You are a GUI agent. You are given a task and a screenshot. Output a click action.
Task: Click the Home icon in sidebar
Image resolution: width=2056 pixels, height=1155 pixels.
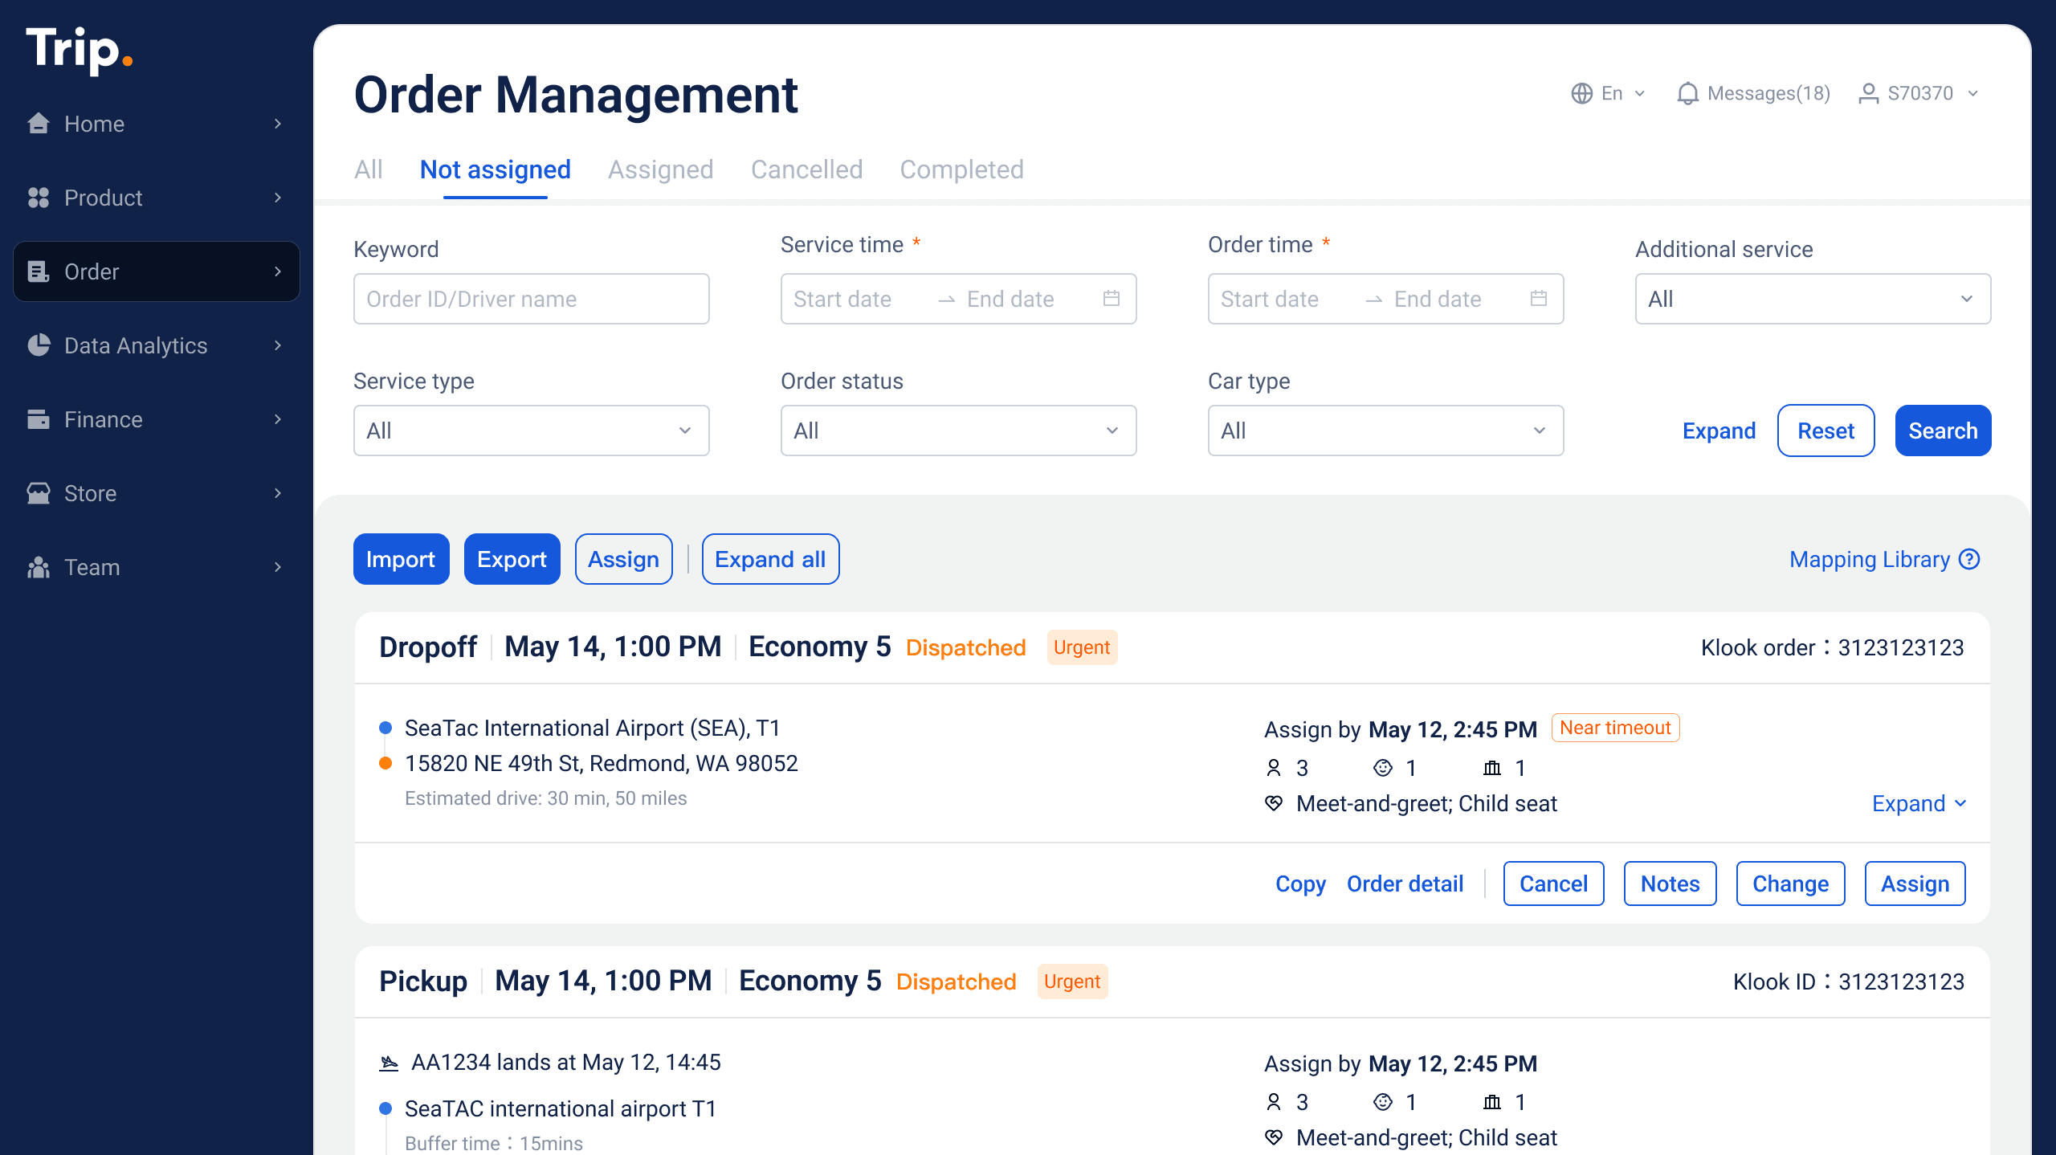(38, 124)
